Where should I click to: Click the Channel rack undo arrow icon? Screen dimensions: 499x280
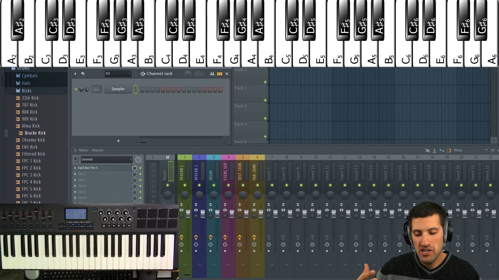83,74
